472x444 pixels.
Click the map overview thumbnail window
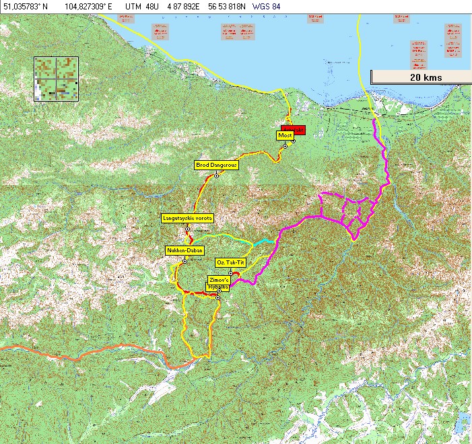57,79
